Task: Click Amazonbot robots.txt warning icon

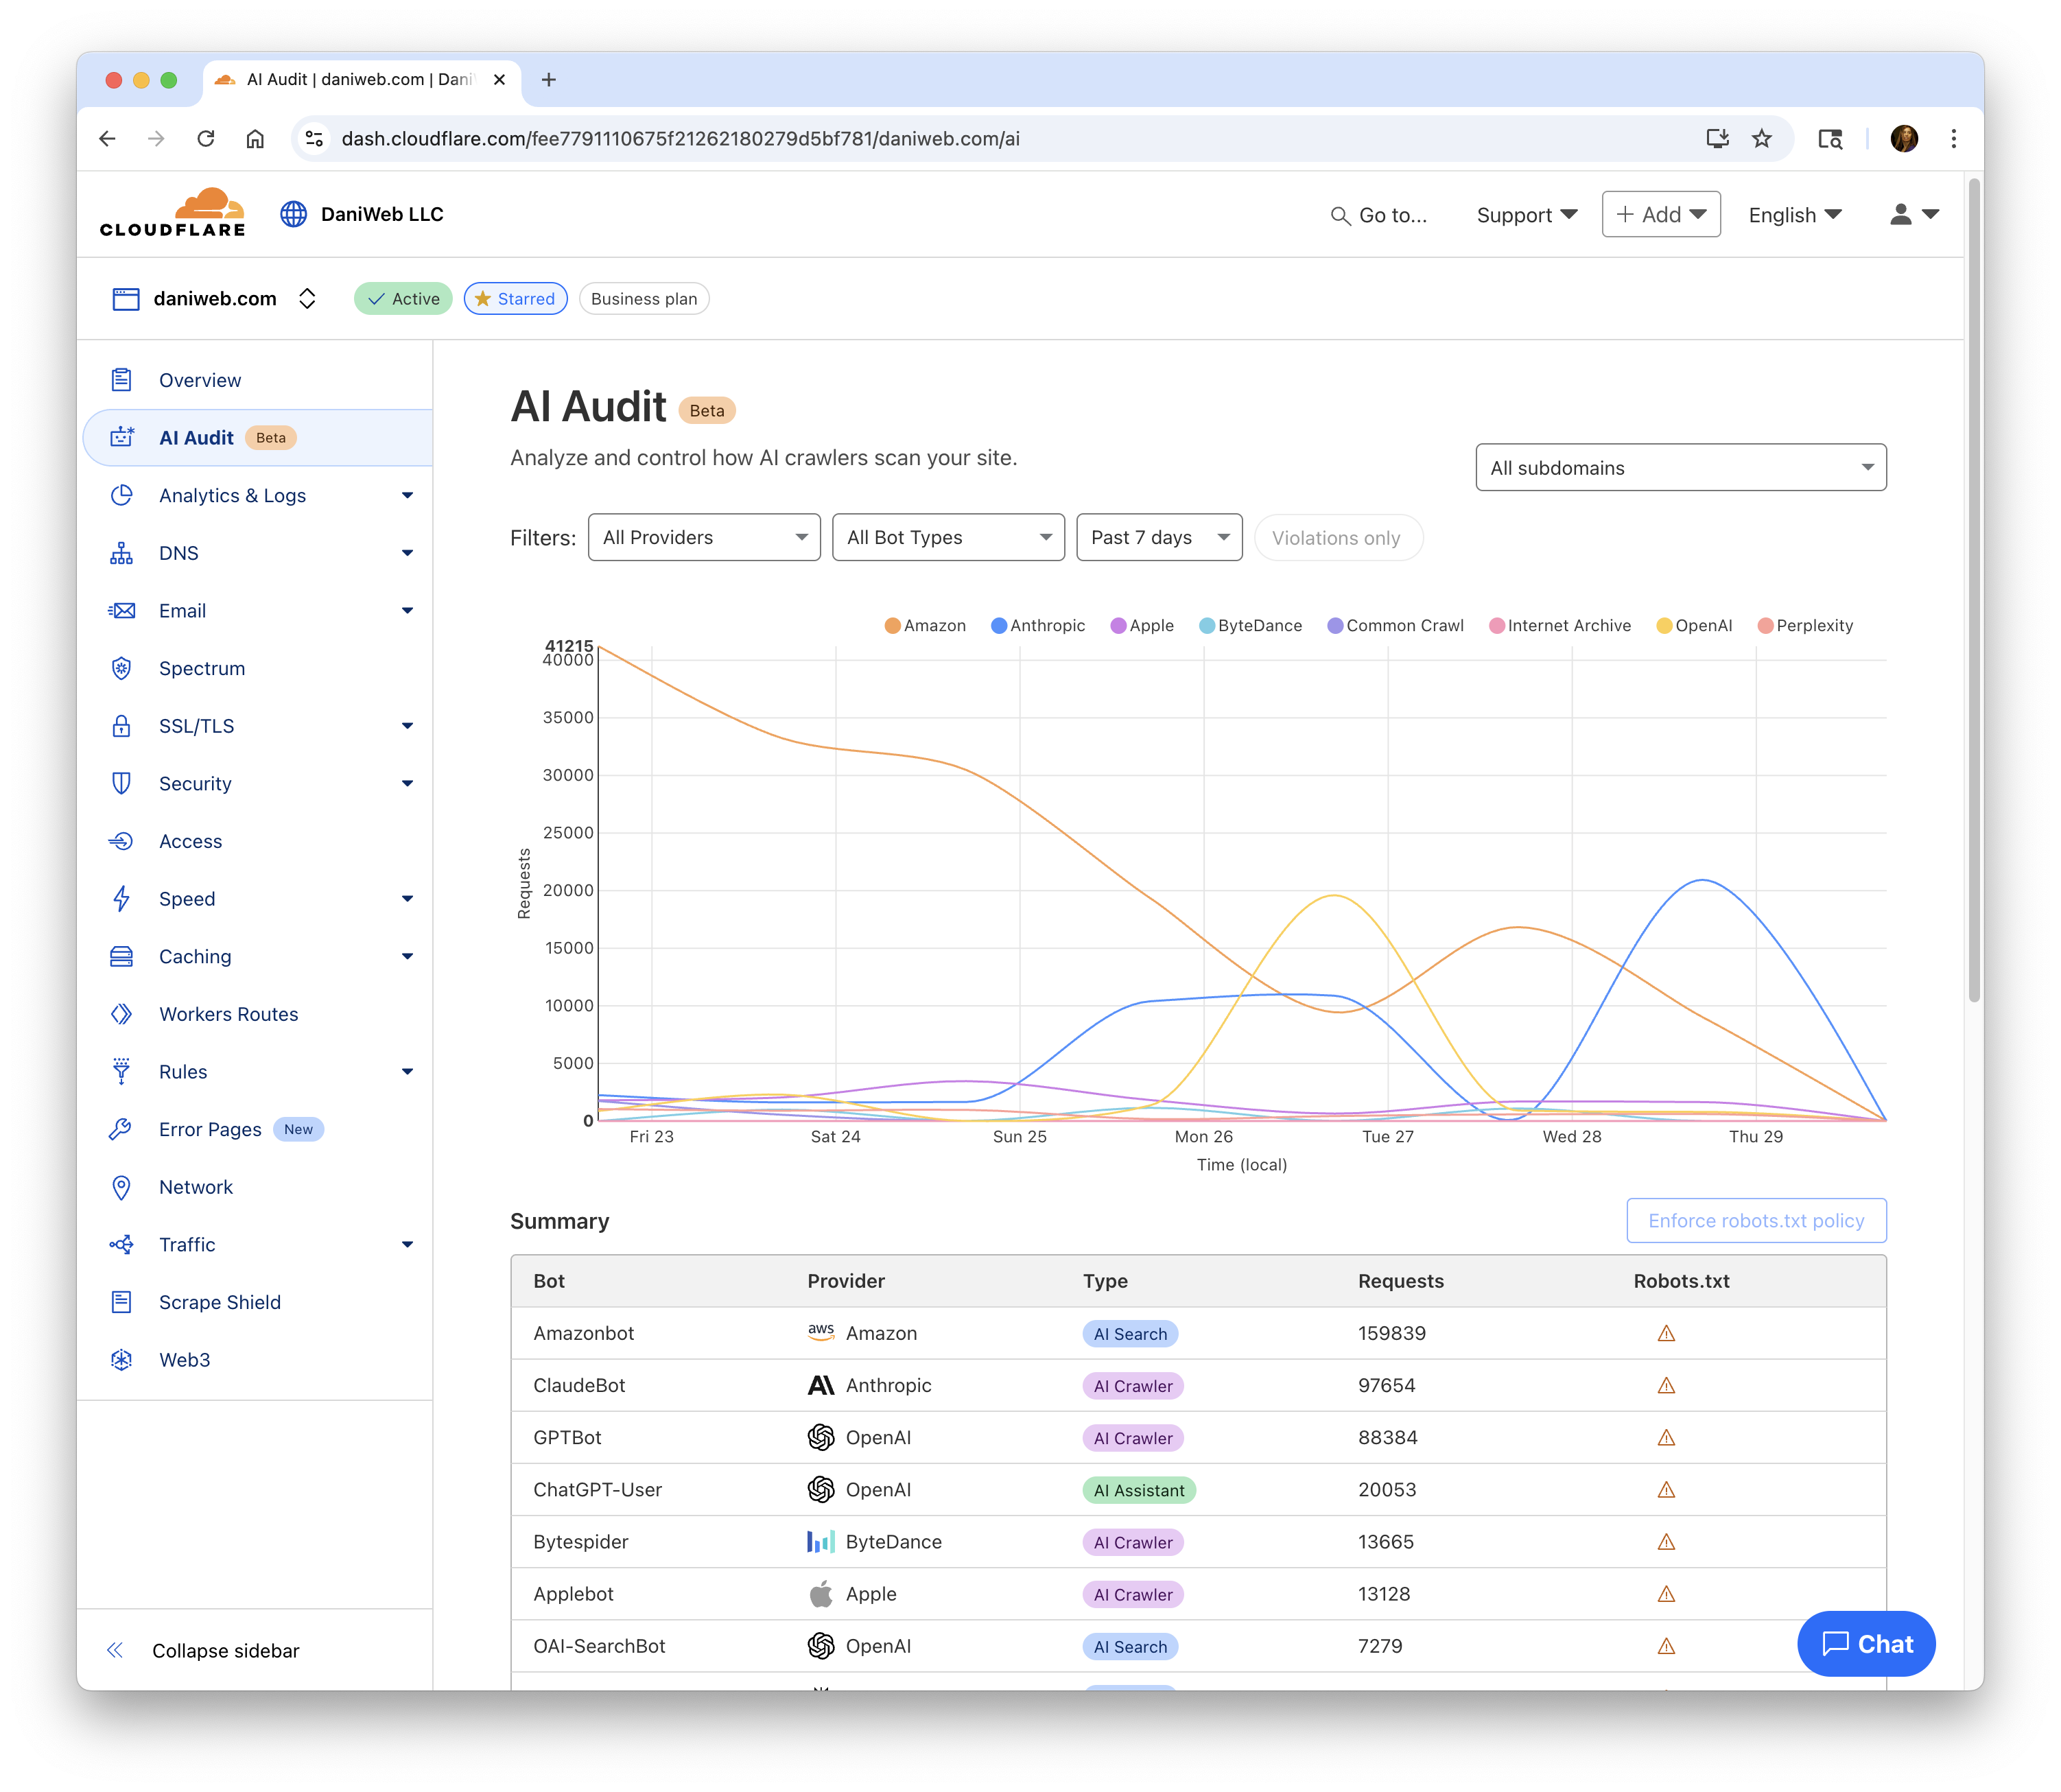Action: coord(1666,1334)
